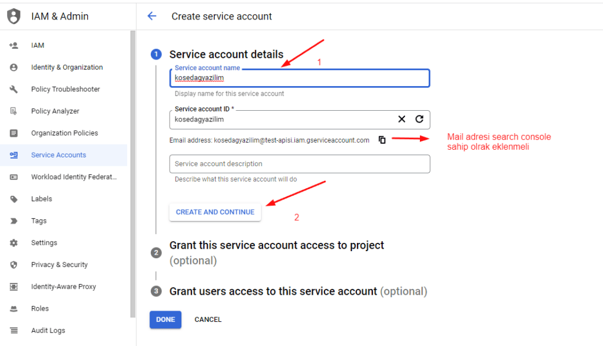Clear the Service account ID field
Viewport: 603px width, 346px height.
point(402,119)
